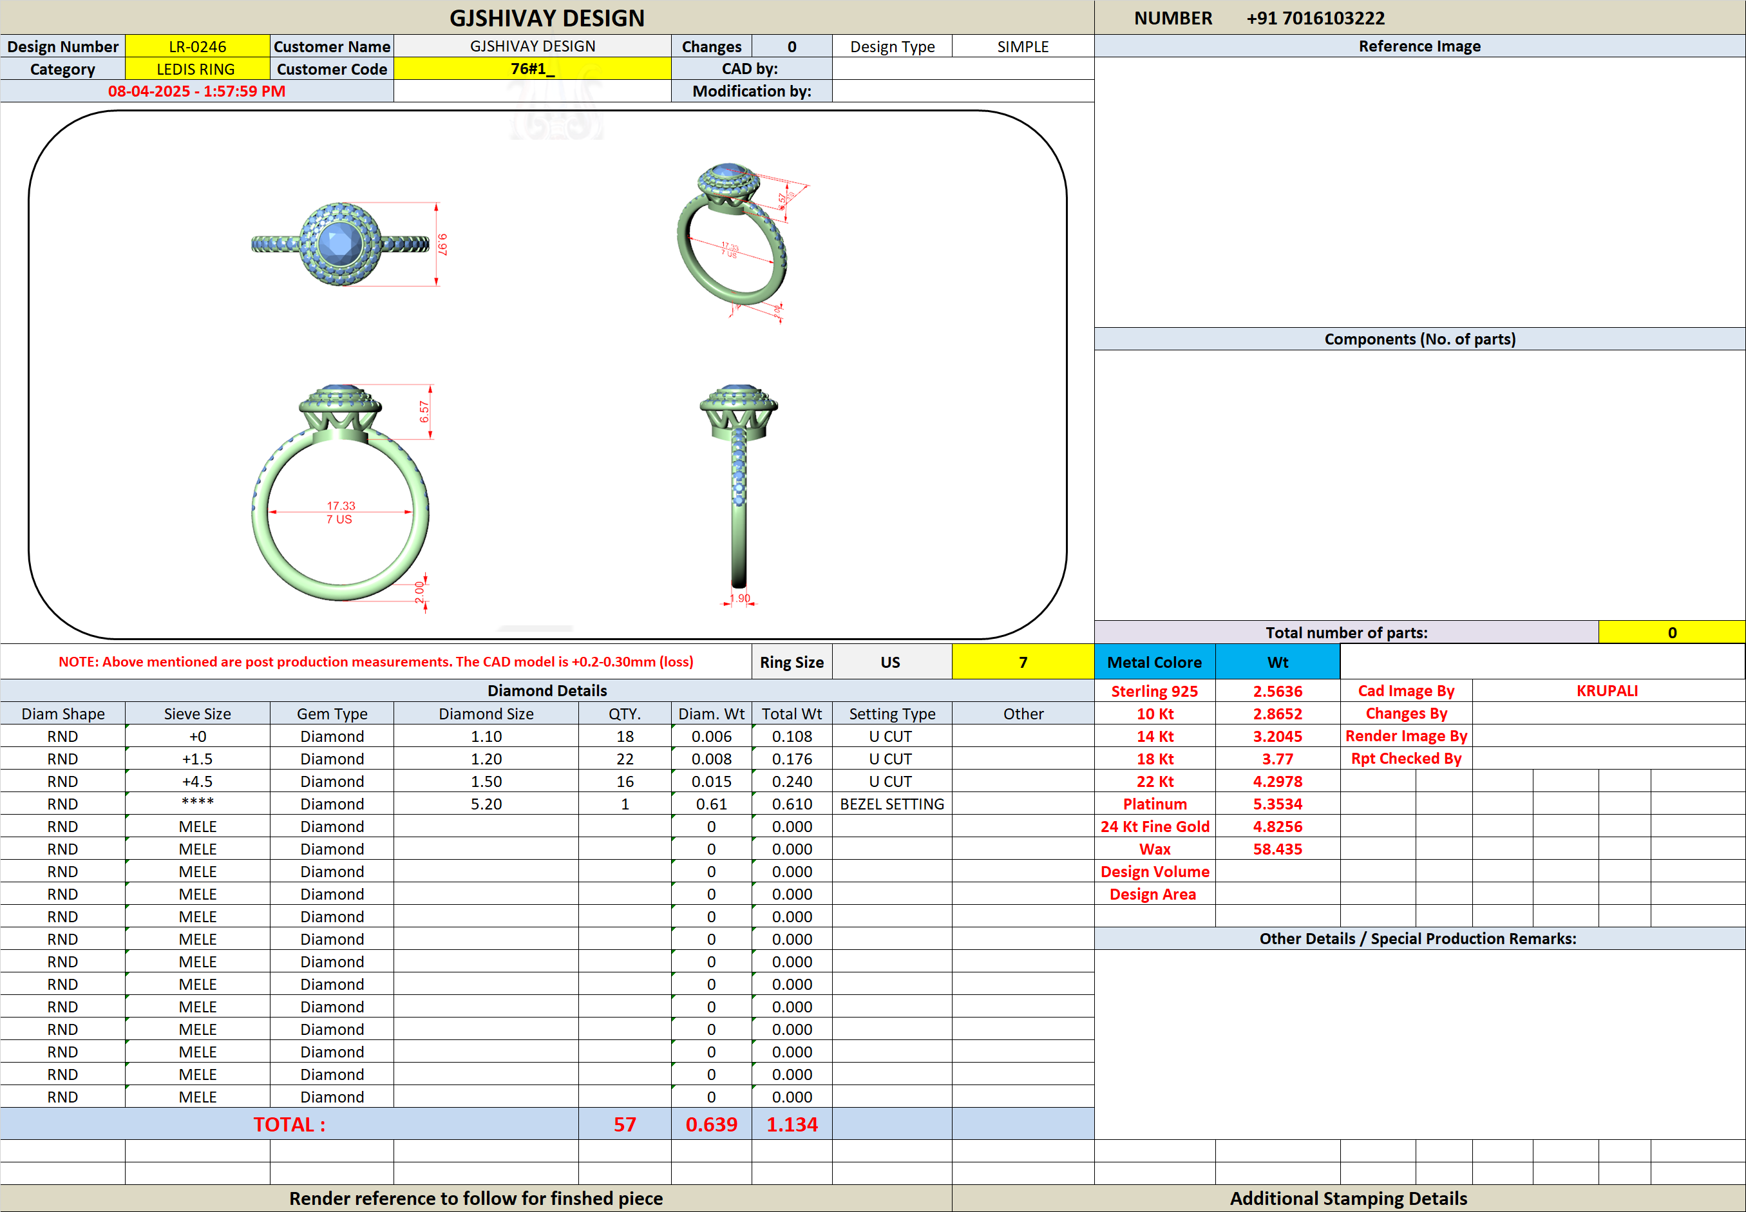Select the 24 Kt Fine Gold weight 4.8256
Image resolution: width=1746 pixels, height=1212 pixels.
coord(1278,826)
